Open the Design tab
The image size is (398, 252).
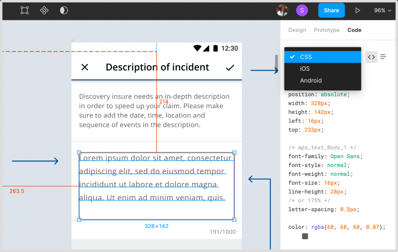[x=297, y=30]
